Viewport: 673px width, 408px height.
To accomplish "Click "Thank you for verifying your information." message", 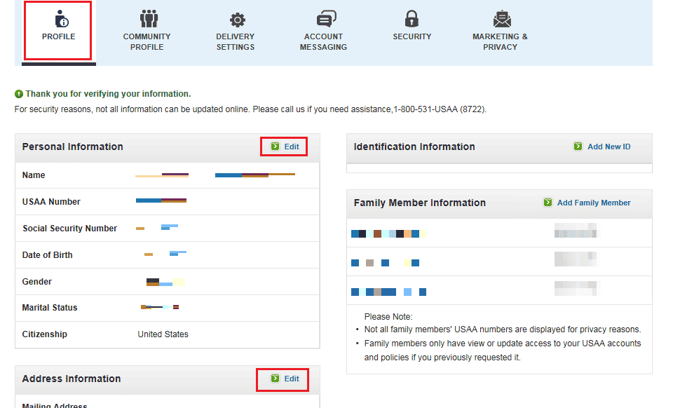I will pyautogui.click(x=108, y=94).
